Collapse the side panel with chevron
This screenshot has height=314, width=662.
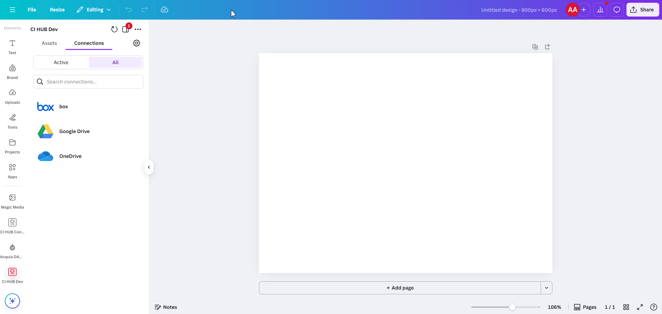(x=149, y=167)
